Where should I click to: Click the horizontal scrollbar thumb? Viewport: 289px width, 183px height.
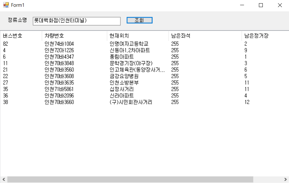[130, 179]
